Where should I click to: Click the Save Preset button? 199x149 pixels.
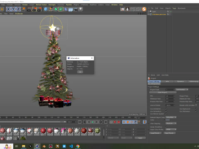click(x=170, y=133)
